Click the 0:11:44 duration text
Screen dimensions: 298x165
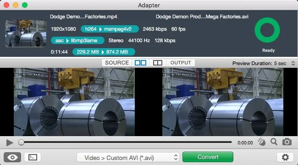(x=59, y=52)
